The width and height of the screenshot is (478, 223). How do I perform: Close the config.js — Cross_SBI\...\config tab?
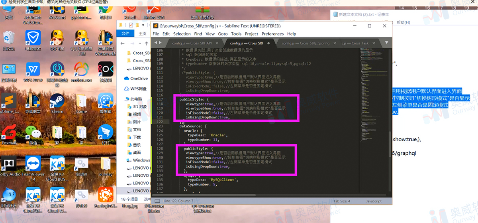334,43
